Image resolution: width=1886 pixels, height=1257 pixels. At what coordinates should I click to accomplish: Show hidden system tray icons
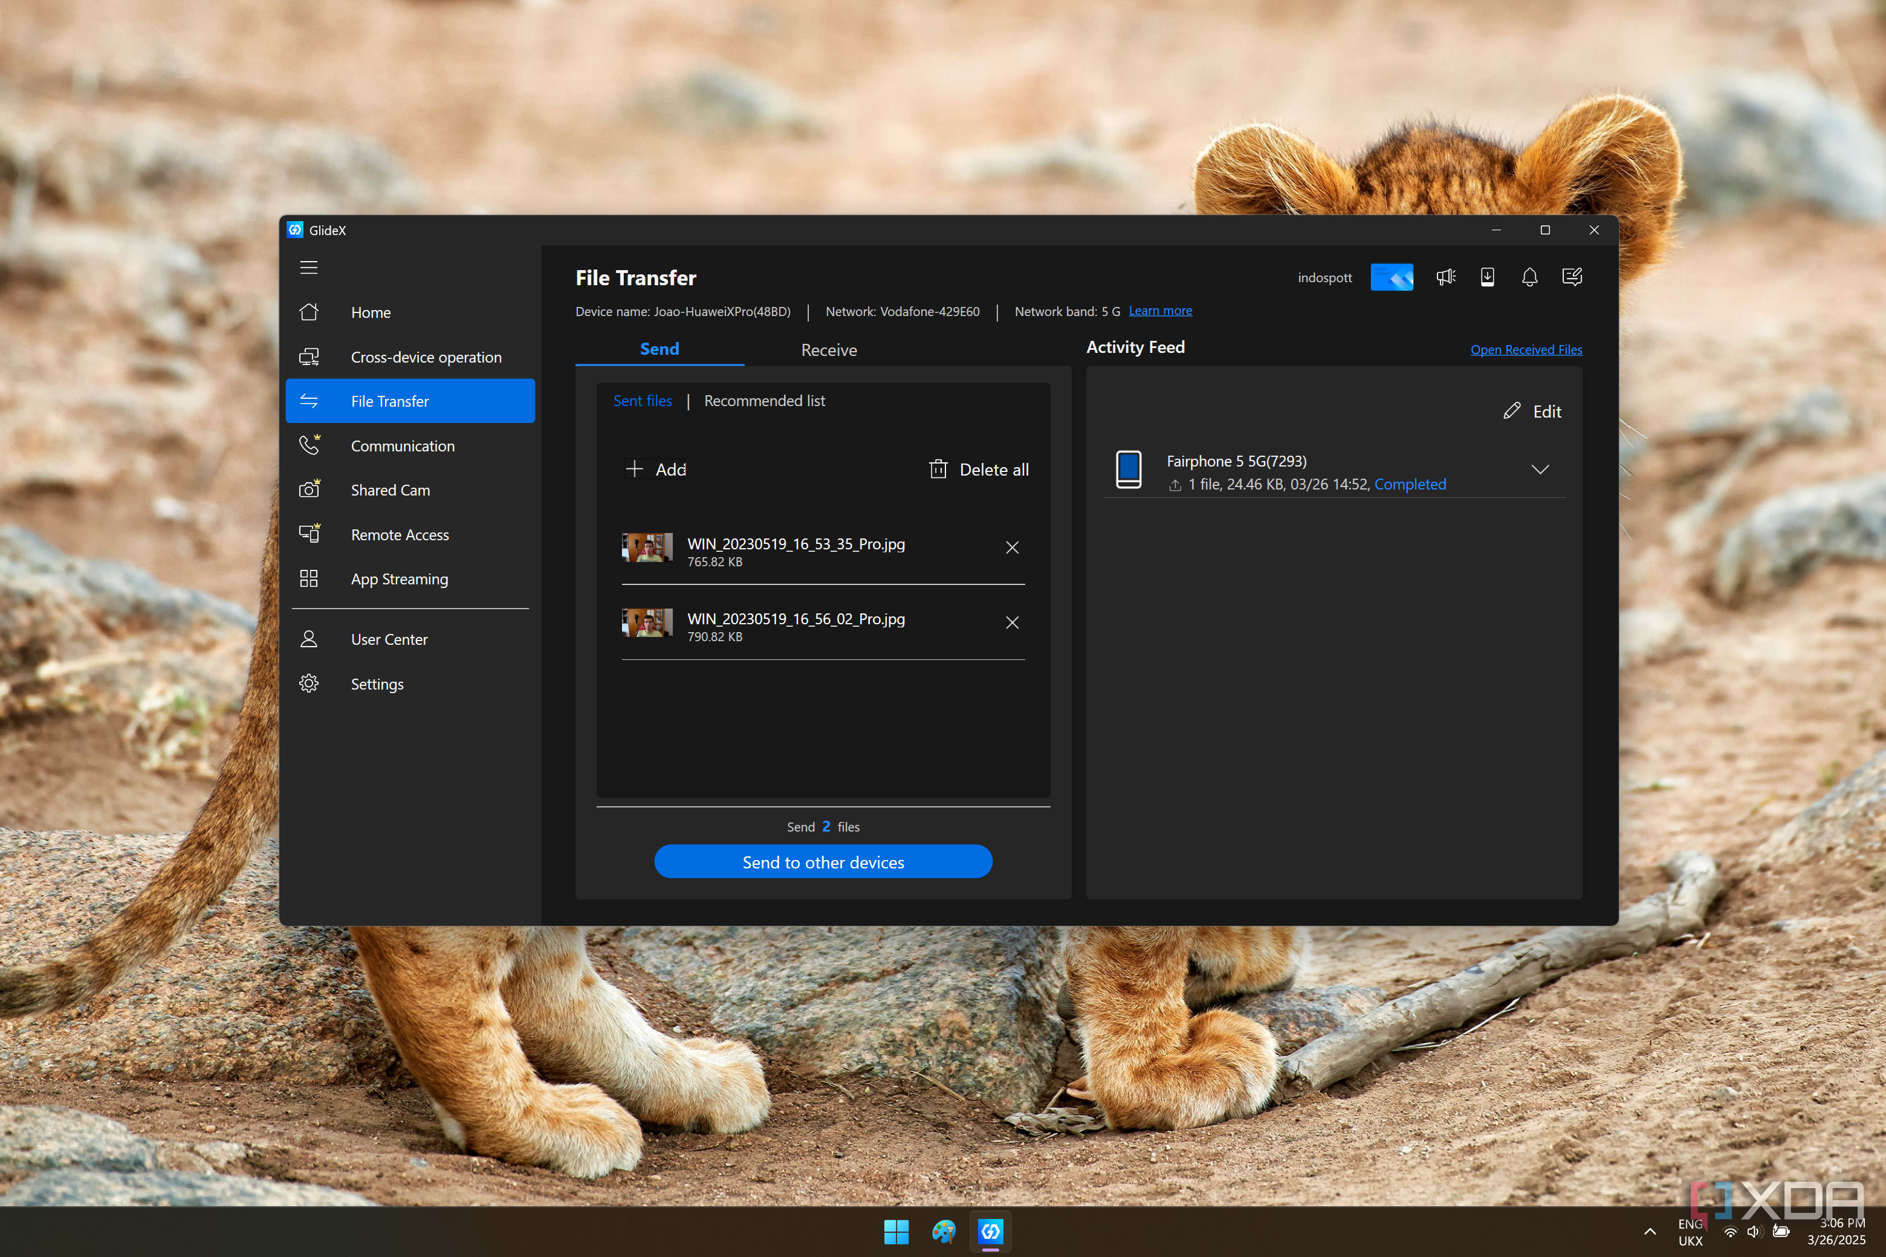1650,1232
